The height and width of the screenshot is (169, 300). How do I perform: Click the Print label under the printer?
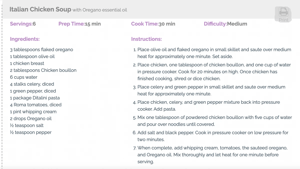pos(283,20)
